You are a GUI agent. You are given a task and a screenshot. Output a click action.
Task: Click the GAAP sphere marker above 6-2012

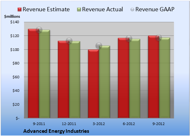click(x=129, y=39)
